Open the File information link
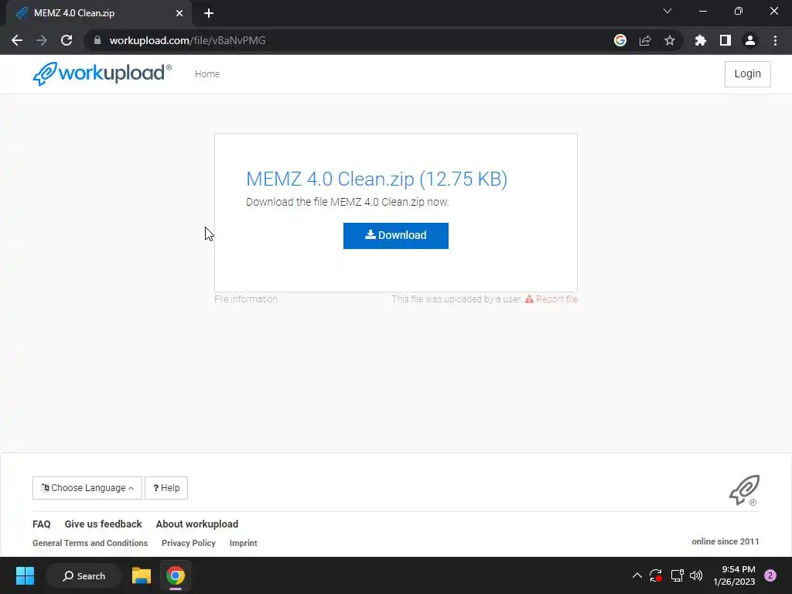The width and height of the screenshot is (792, 594). point(245,299)
